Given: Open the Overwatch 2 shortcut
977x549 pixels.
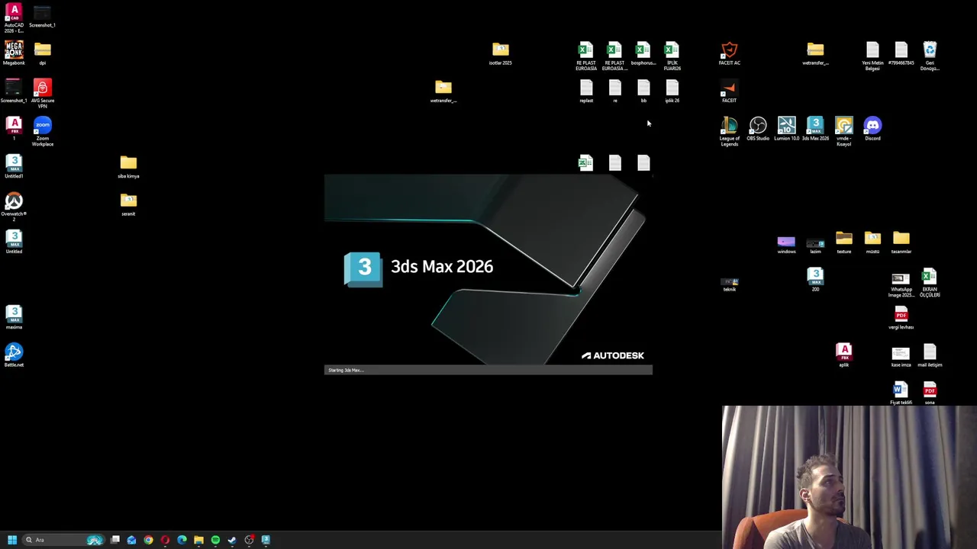Looking at the screenshot, I should (14, 206).
